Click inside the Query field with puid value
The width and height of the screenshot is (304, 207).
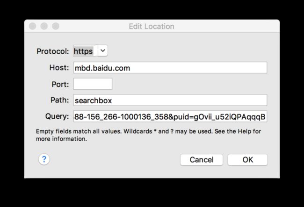[170, 116]
